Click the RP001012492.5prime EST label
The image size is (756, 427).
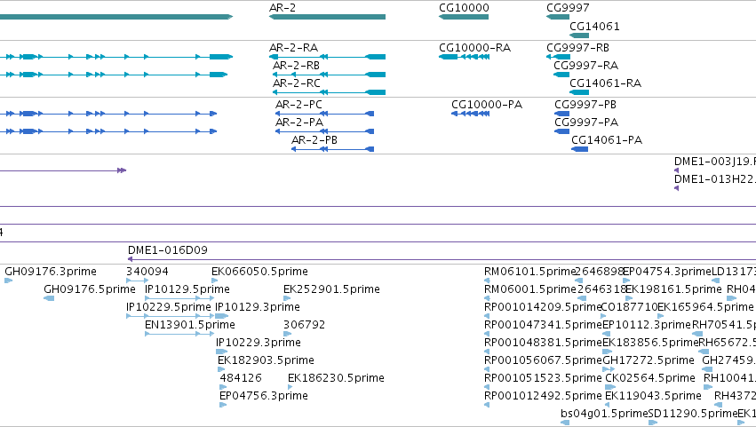pyautogui.click(x=544, y=396)
